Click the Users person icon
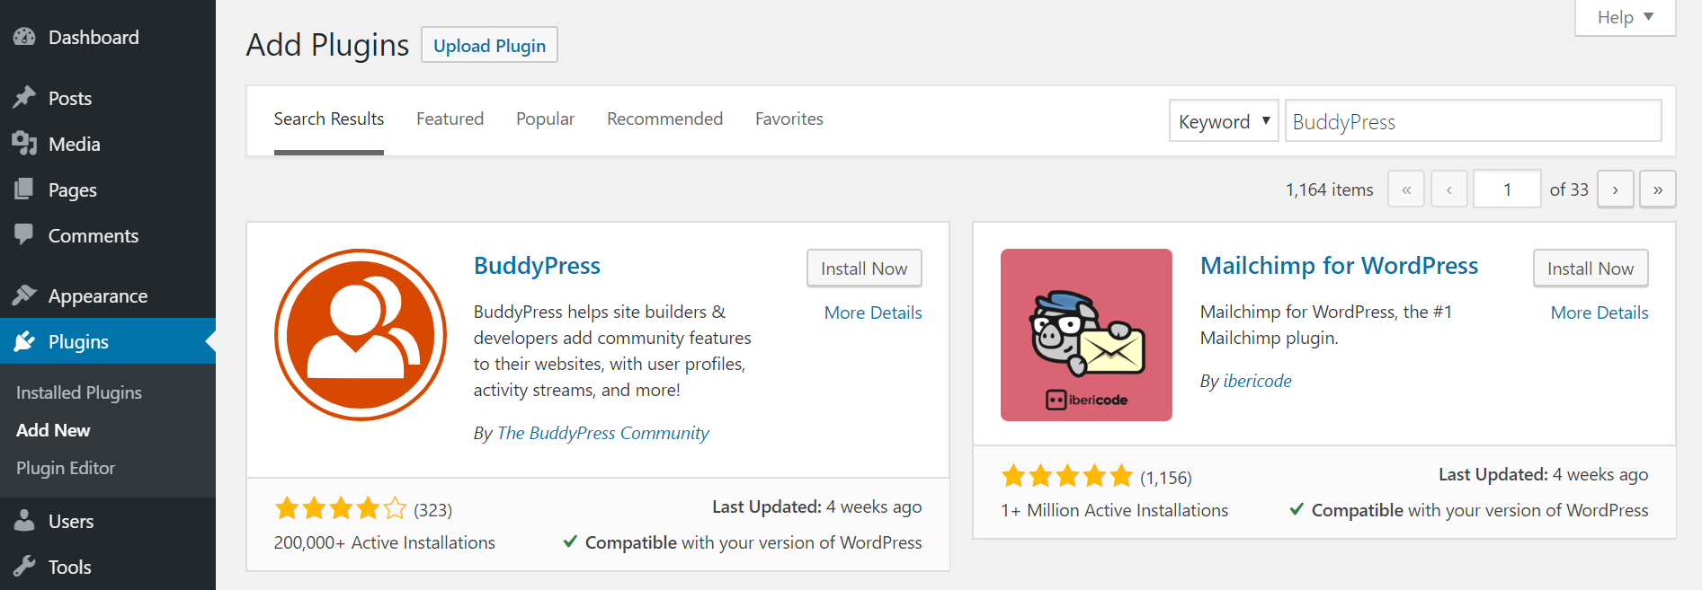 24,521
